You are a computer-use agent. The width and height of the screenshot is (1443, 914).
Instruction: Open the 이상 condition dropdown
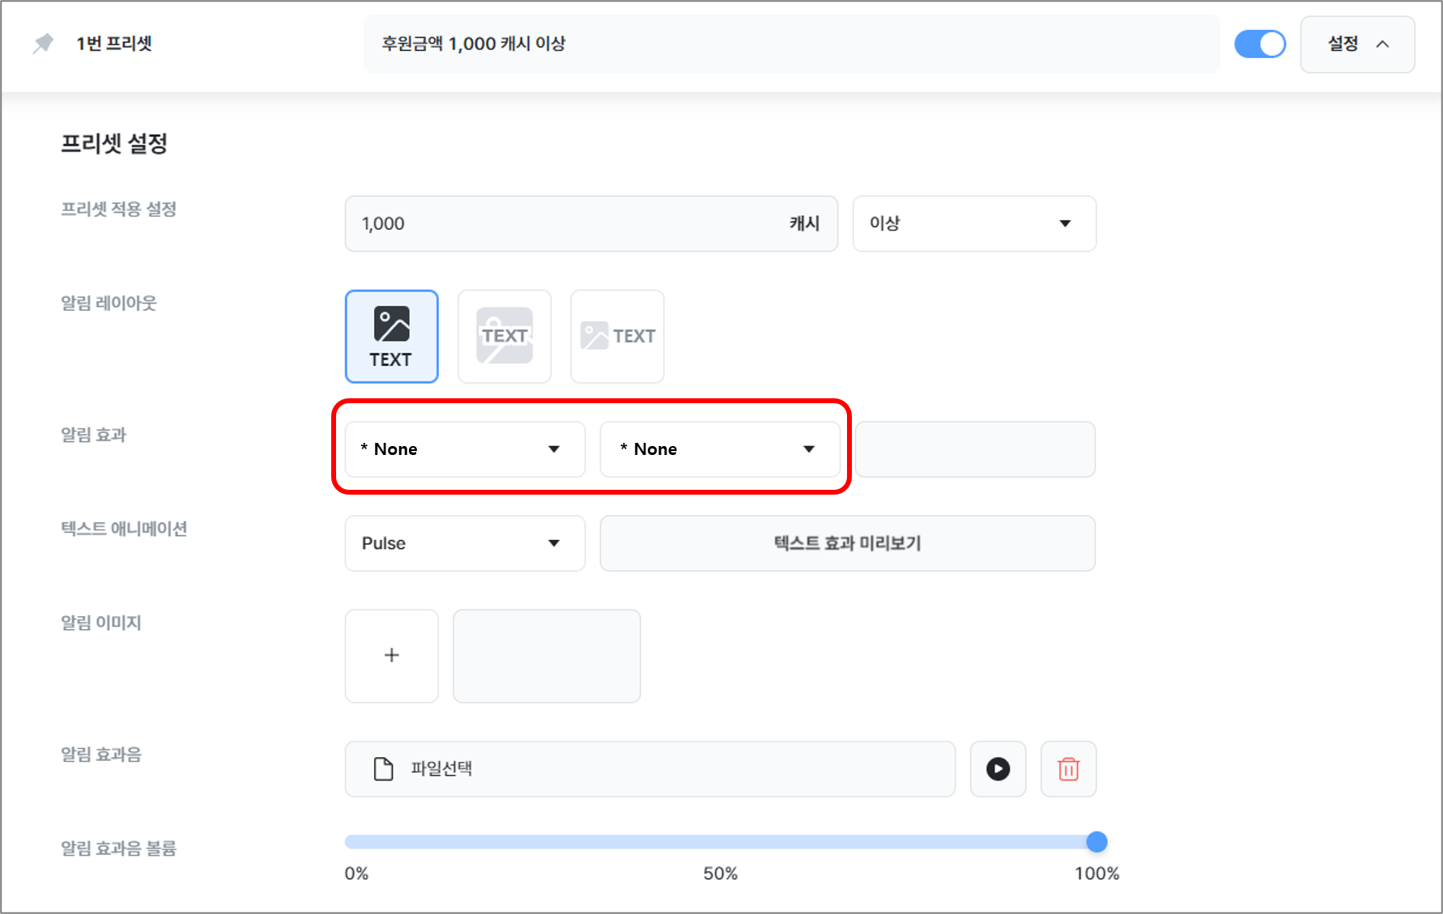[x=974, y=223]
